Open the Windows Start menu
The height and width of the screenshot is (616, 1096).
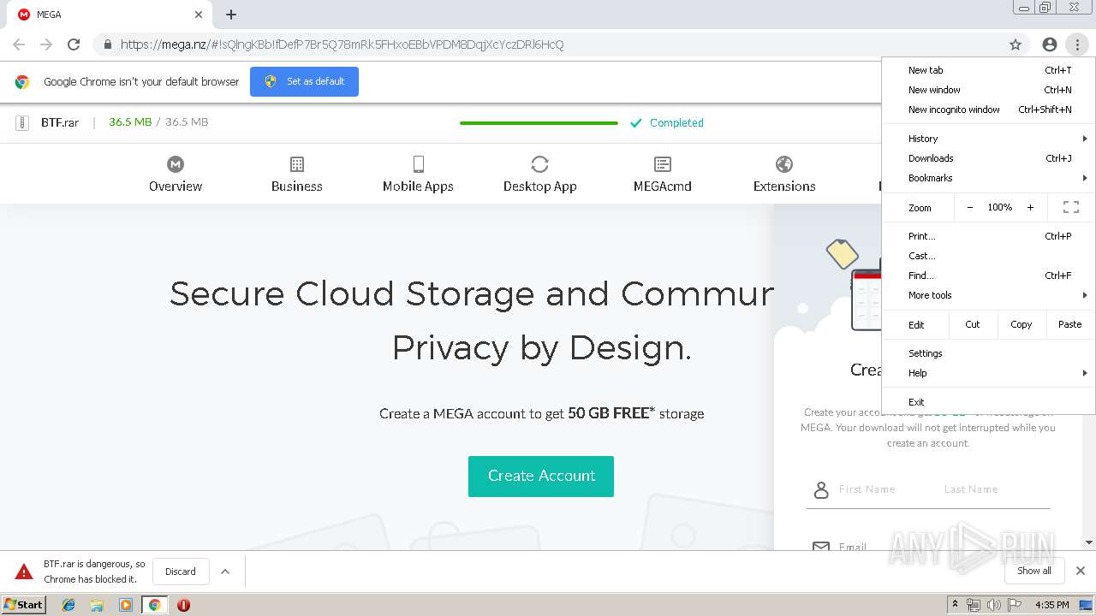24,605
